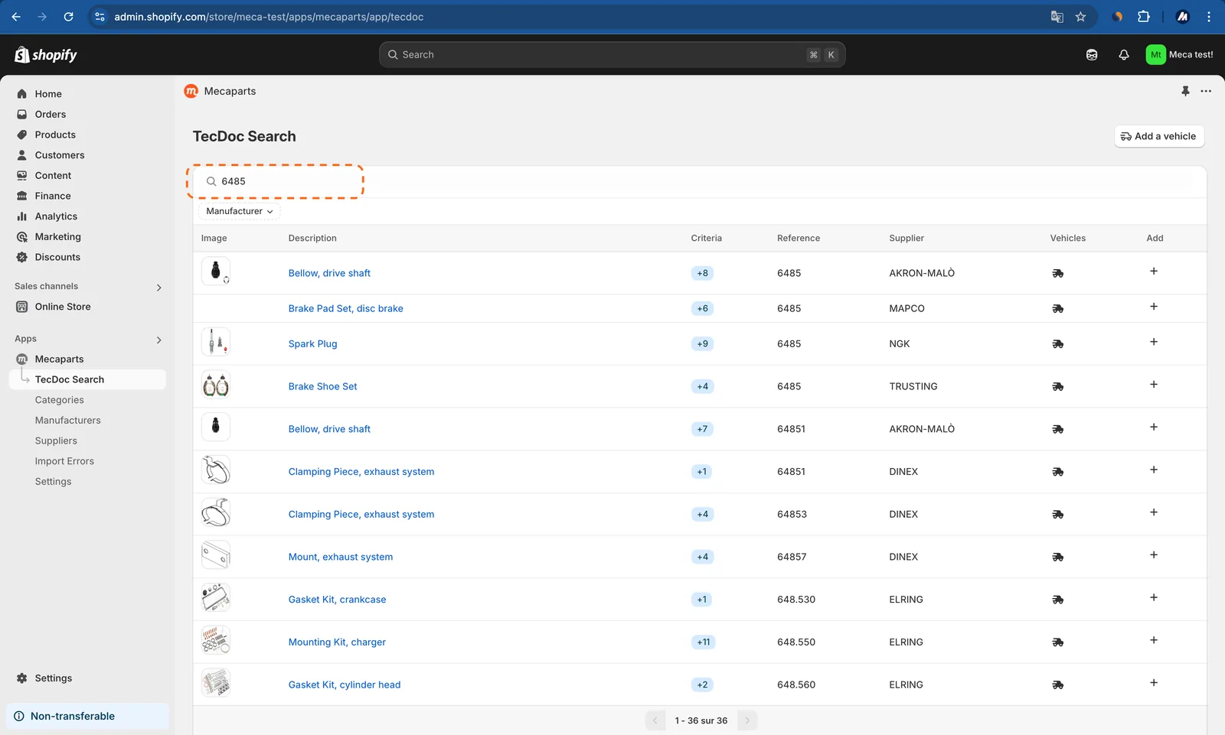Bookmark this page with the star icon

(x=1080, y=17)
